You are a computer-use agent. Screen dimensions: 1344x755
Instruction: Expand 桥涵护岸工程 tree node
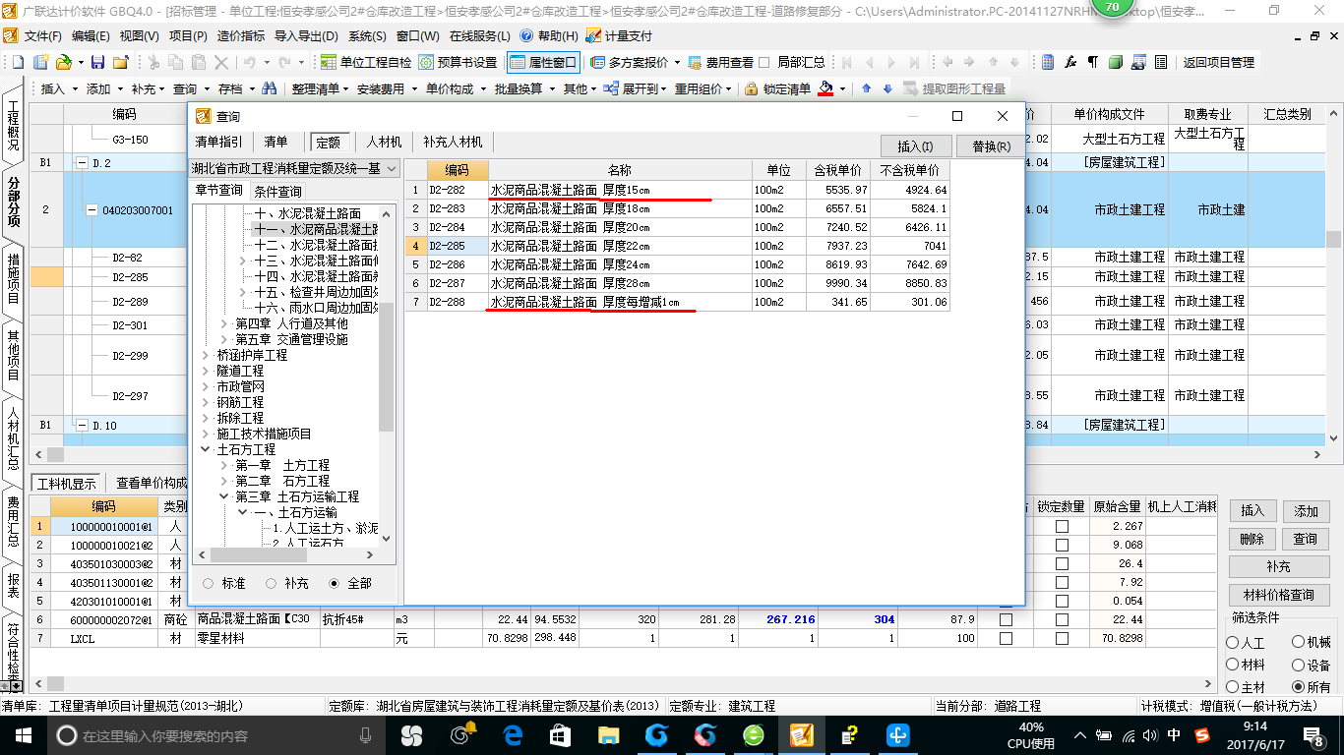(206, 355)
